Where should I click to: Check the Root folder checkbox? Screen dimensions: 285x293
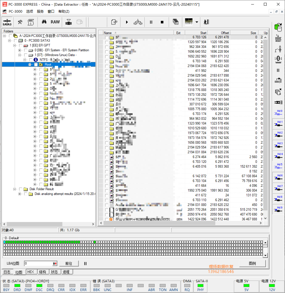36,65
